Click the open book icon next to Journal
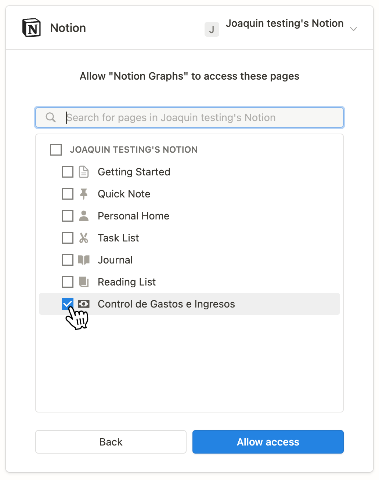Viewport: 379px width, 480px height. pyautogui.click(x=84, y=260)
